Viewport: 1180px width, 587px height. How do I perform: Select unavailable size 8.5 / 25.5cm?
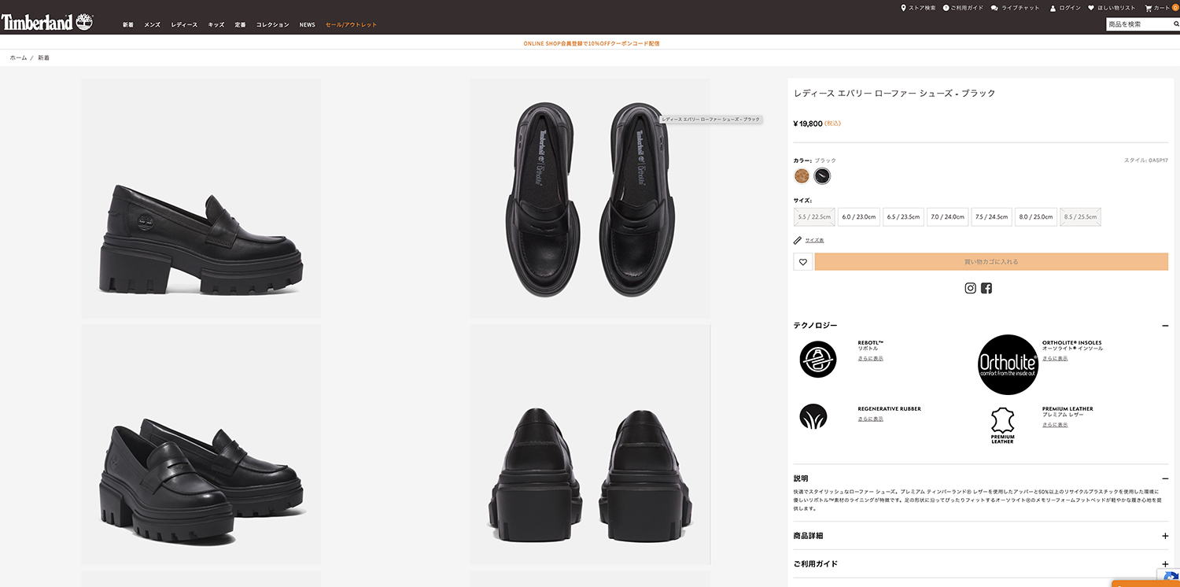pos(1080,216)
